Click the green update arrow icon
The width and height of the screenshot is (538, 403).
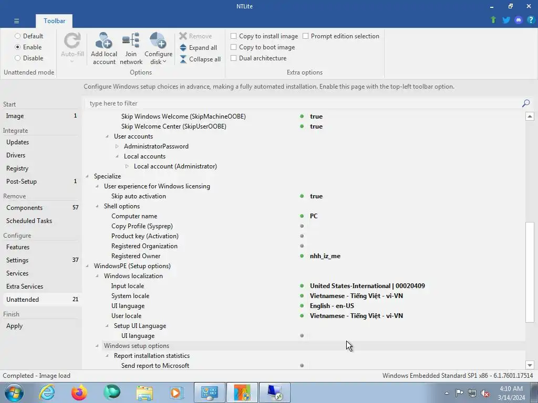pos(493,20)
